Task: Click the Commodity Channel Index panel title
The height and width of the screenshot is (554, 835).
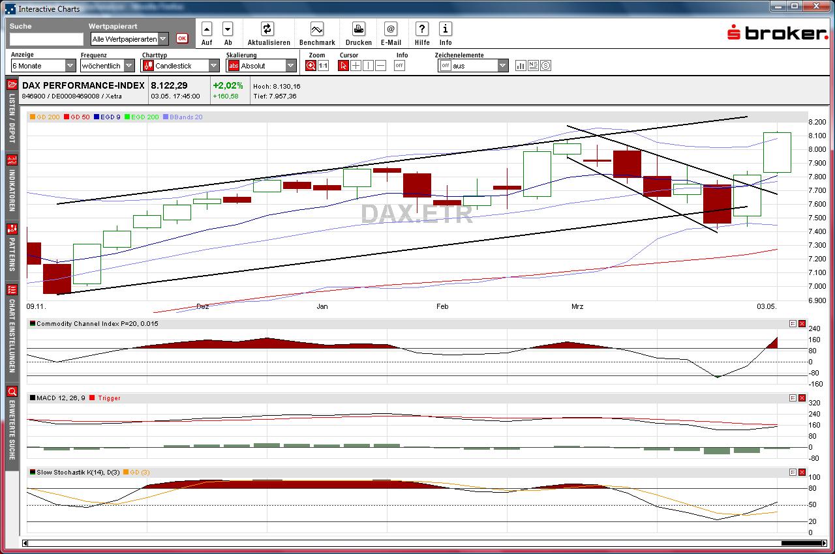Action: tap(97, 324)
